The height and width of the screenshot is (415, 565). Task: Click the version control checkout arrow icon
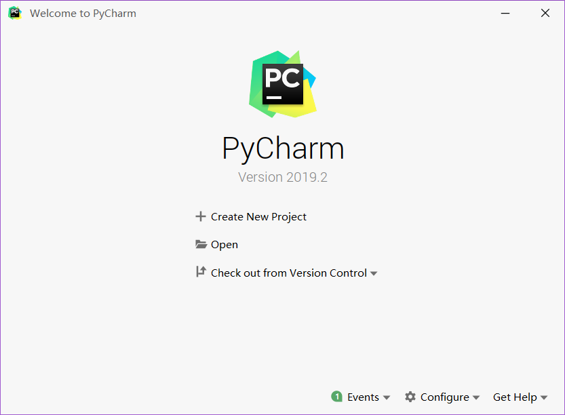point(201,272)
